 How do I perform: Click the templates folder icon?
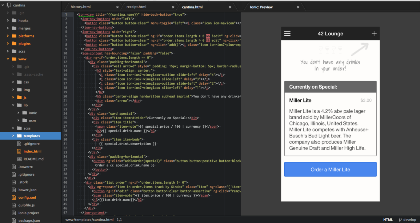pos(19,136)
